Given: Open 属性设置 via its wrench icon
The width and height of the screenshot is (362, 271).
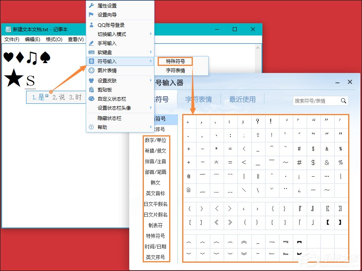Looking at the screenshot, I should coord(91,6).
